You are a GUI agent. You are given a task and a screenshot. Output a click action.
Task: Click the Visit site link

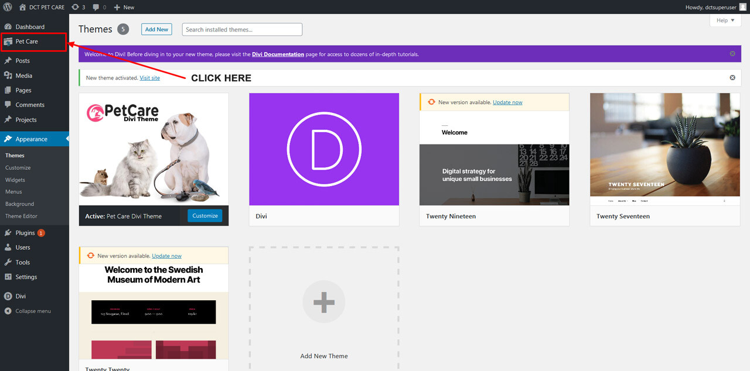[x=150, y=78]
